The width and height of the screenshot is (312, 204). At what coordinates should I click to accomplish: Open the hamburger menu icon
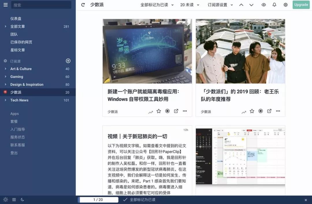5,5
